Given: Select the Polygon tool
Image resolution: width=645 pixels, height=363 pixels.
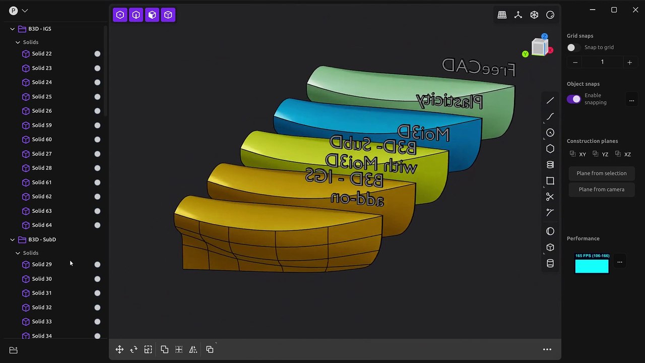Looking at the screenshot, I should tap(550, 149).
